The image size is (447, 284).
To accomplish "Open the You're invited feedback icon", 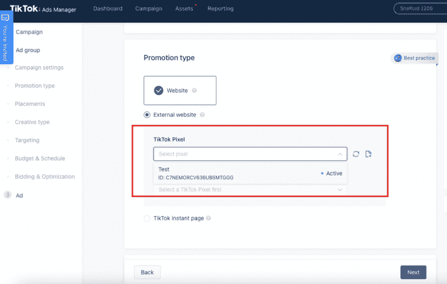I will [x=5, y=18].
